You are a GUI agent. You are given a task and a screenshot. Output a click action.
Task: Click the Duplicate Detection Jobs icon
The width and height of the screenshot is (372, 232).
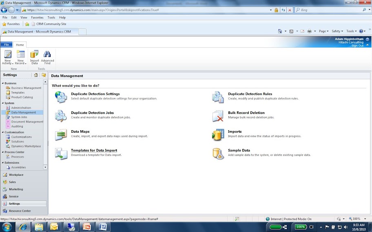[61, 116]
